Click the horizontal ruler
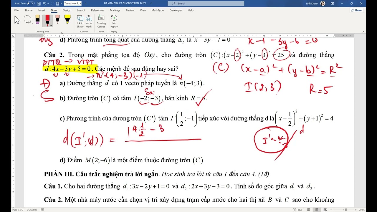This screenshot has height=212, width=377. pos(188,35)
